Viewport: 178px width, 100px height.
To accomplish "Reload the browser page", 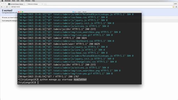I will (x=7, y=7).
